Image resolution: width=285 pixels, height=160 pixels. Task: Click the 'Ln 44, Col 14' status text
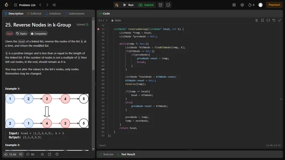tap(273, 145)
